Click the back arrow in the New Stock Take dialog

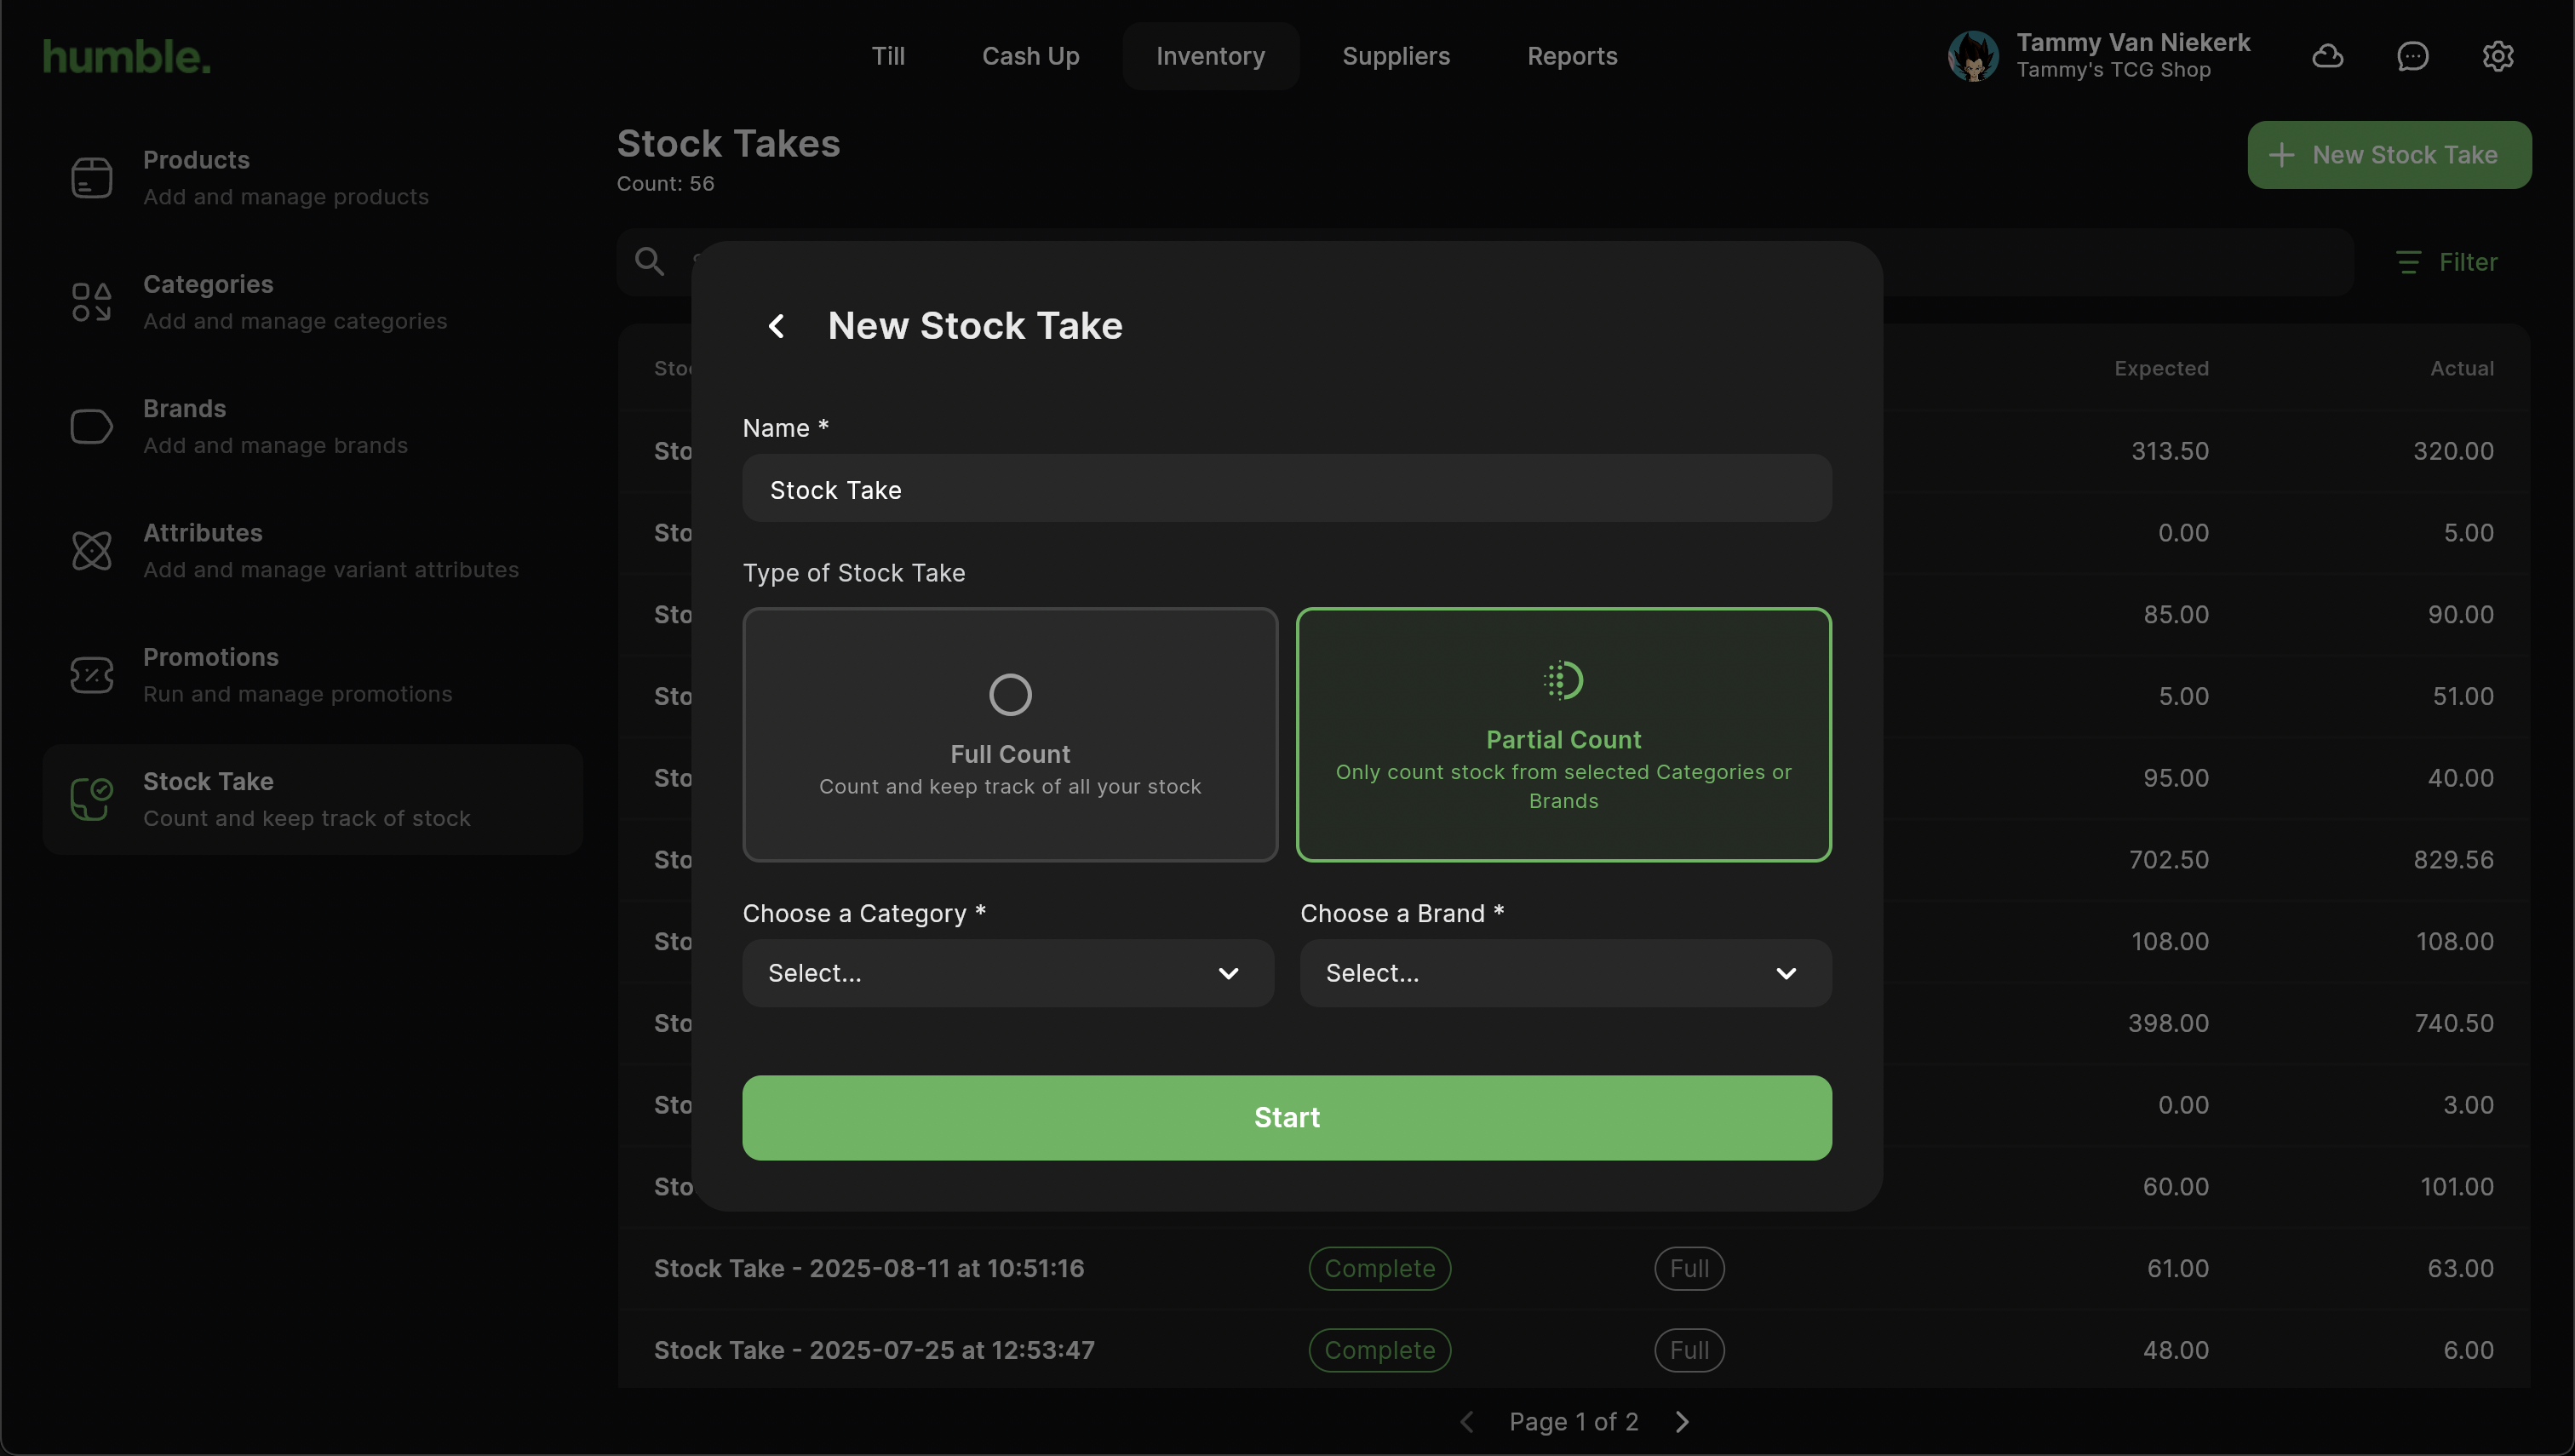(x=776, y=326)
